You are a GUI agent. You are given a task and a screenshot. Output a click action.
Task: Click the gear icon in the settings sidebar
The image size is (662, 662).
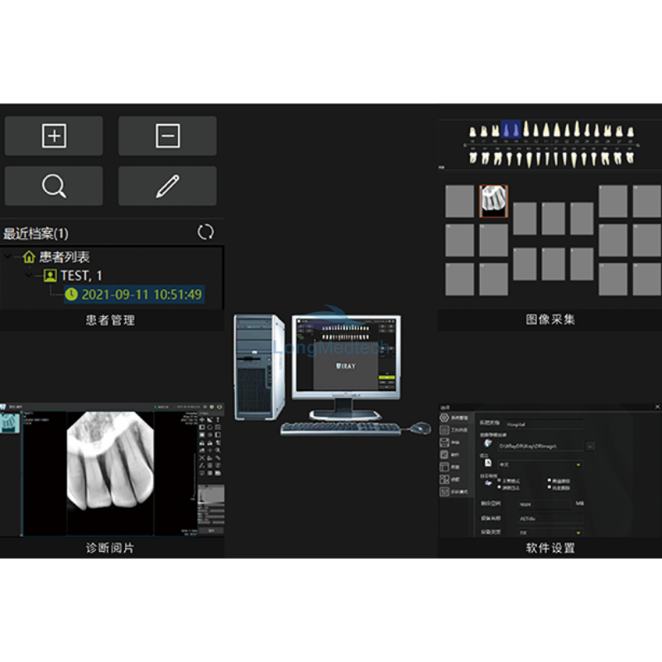(444, 419)
